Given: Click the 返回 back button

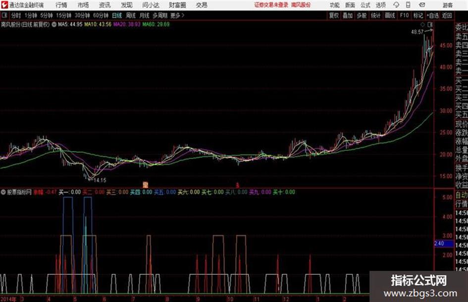Looking at the screenshot, I should [447, 15].
